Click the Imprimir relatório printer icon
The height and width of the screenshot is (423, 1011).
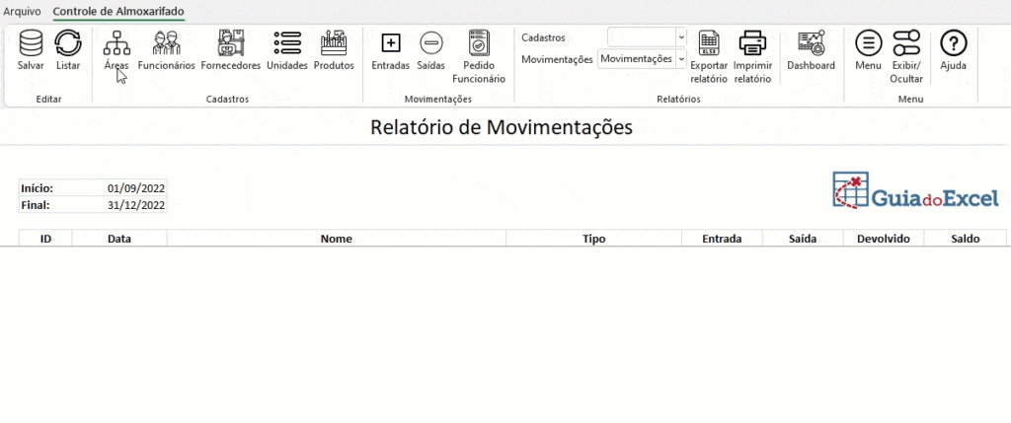click(752, 43)
